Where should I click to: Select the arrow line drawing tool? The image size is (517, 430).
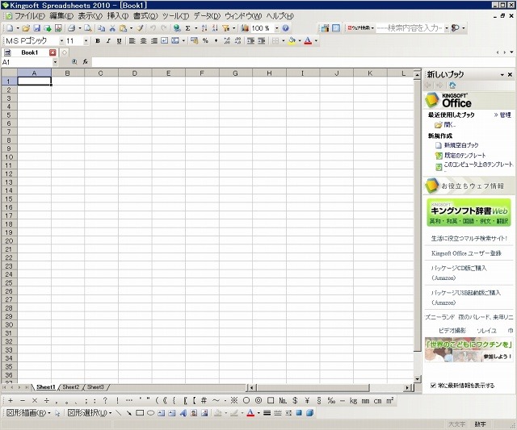pos(129,413)
